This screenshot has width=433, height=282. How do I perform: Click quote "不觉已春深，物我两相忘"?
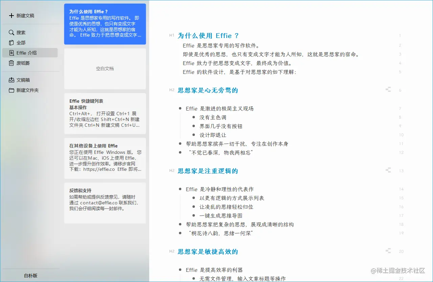pos(220,153)
